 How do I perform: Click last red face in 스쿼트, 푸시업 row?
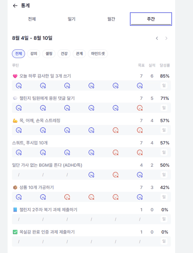[x=140, y=152]
